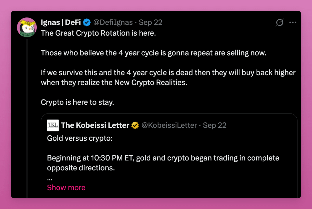Click "The Great Crypto Rotation is here." line
The image size is (312, 209).
tap(98, 33)
